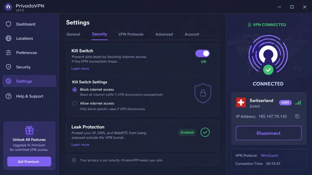Click the Enabled status badge
The image size is (312, 175).
click(187, 132)
